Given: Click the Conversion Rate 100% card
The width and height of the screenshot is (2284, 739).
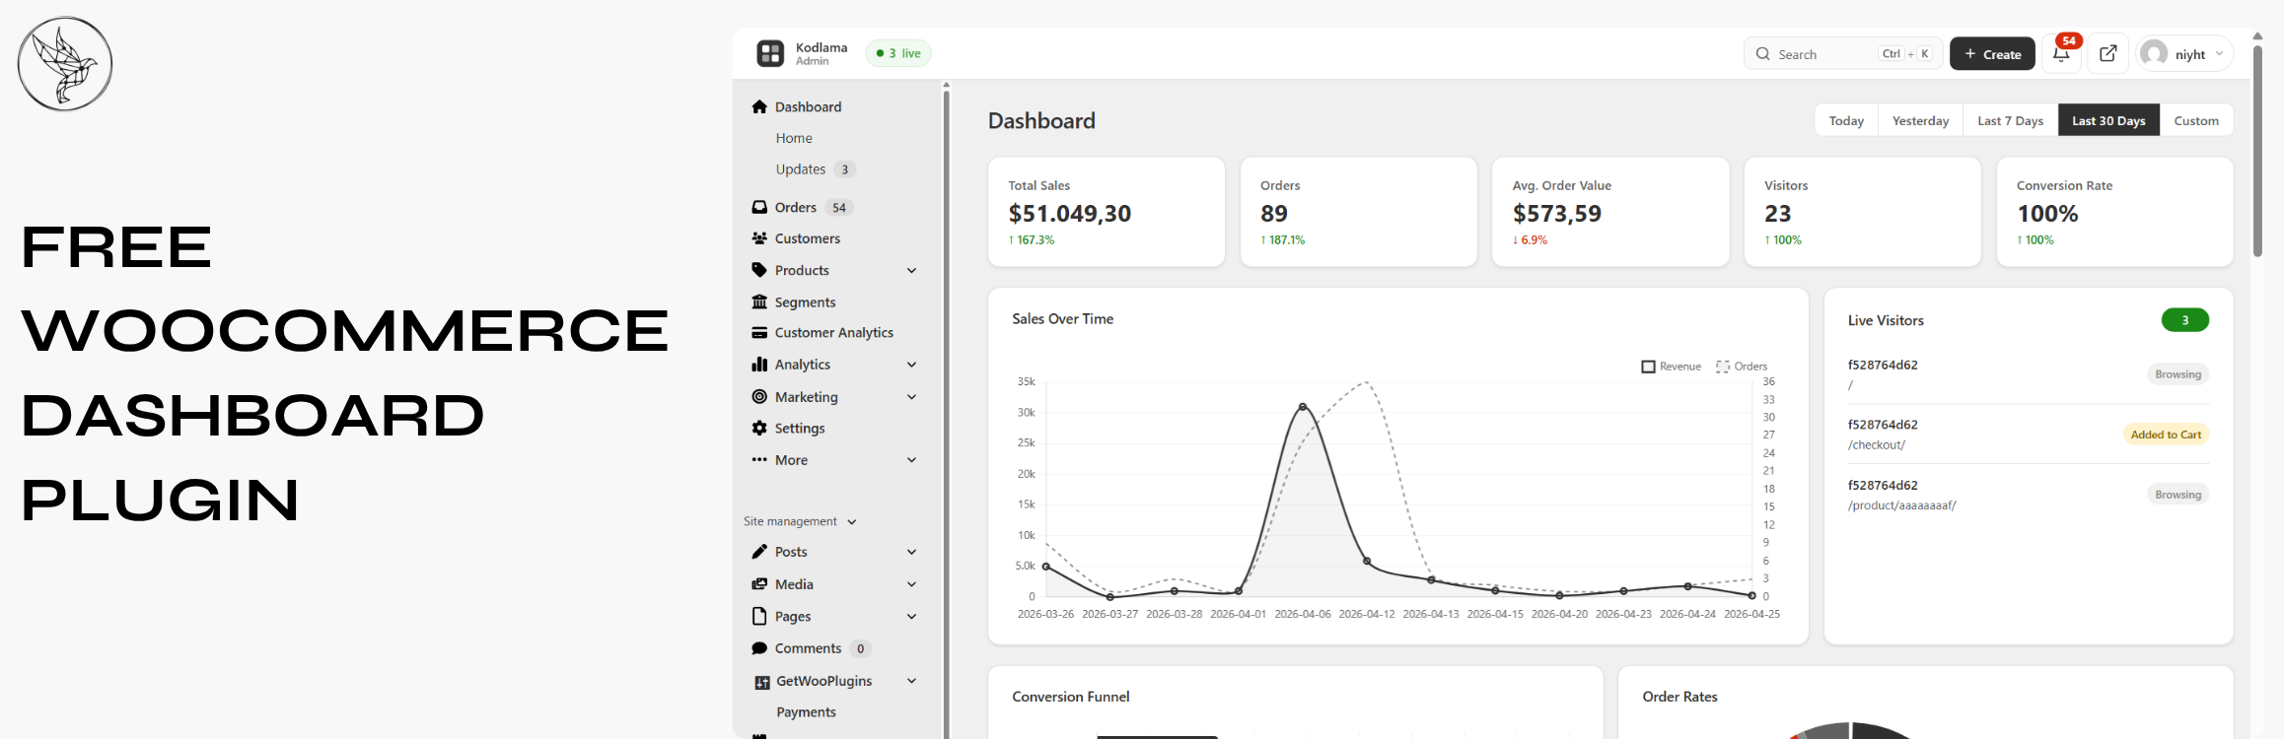Looking at the screenshot, I should (2114, 212).
